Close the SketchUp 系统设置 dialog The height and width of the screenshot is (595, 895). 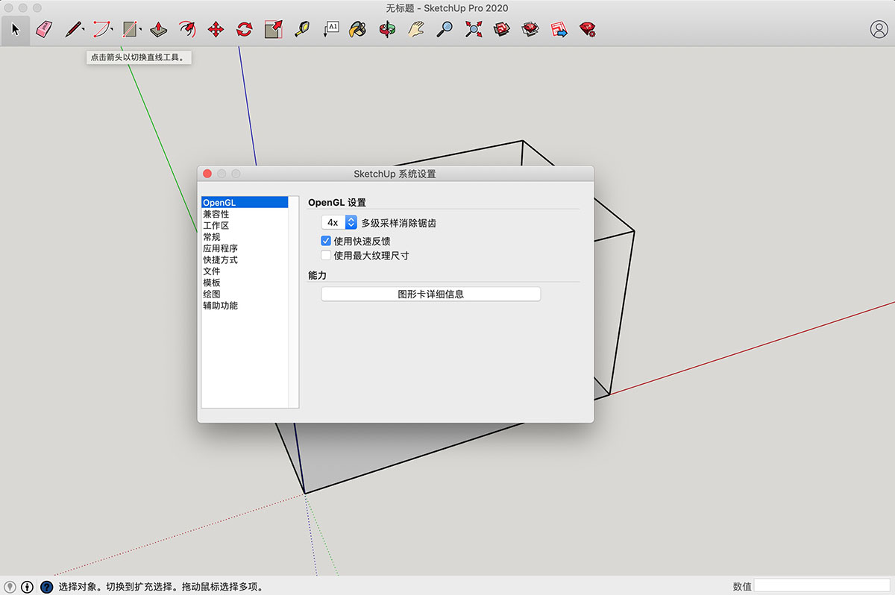pyautogui.click(x=207, y=174)
